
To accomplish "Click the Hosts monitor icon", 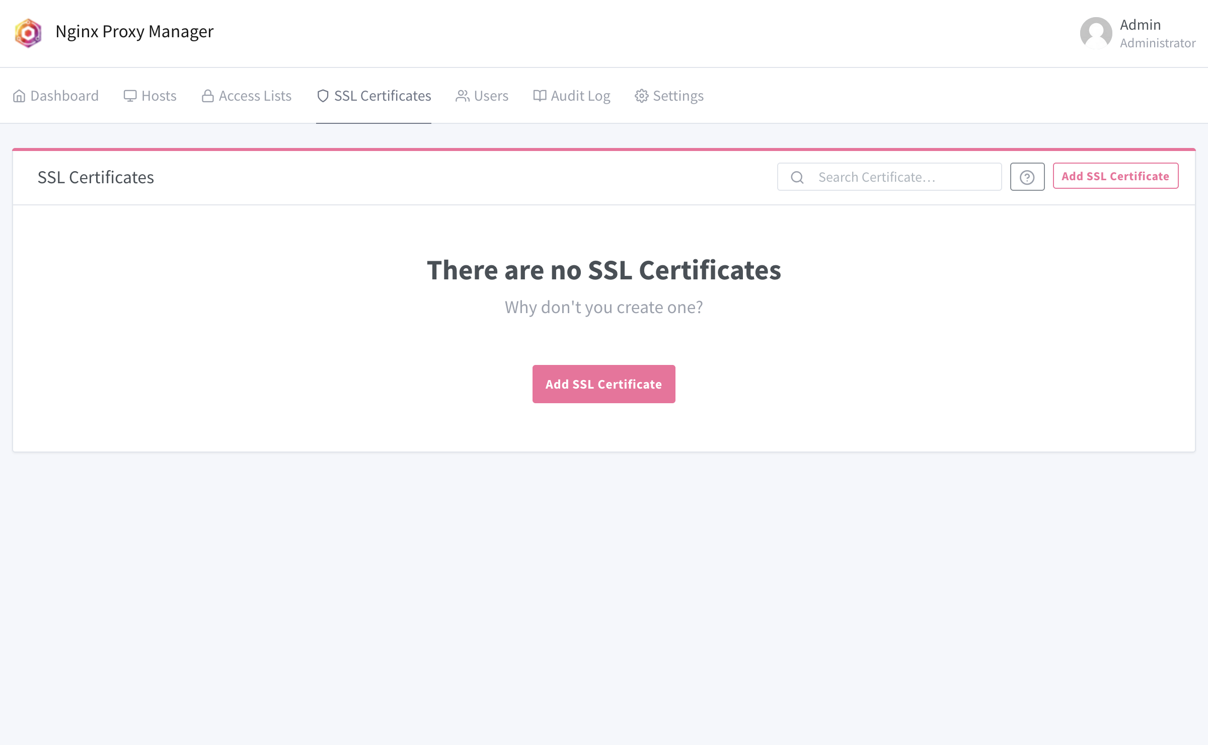I will click(130, 96).
